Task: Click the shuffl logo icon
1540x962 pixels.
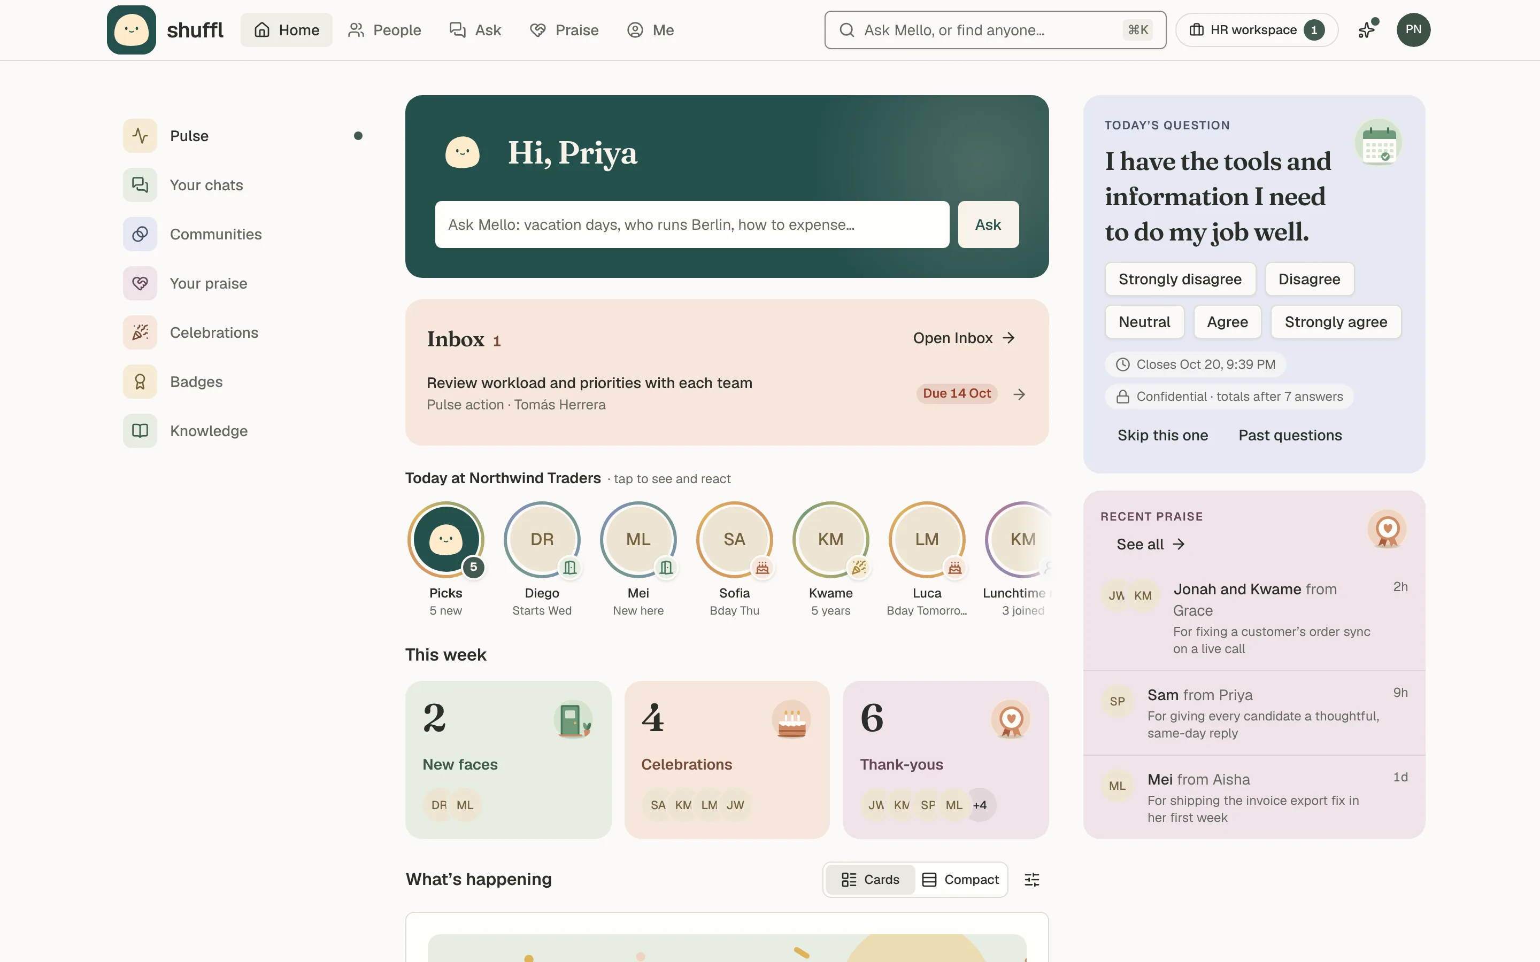Action: coord(131,30)
